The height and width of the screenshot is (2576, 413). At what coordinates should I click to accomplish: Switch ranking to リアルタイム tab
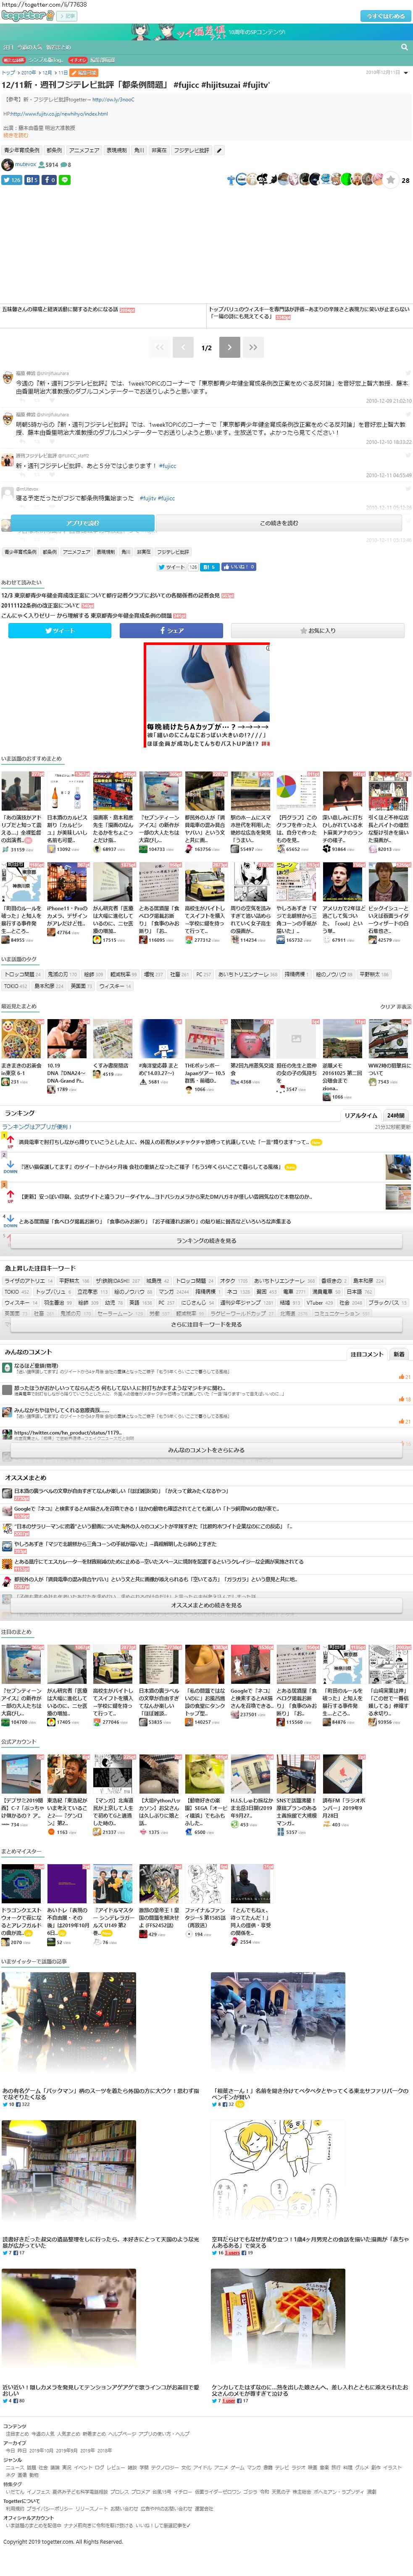point(361,1115)
